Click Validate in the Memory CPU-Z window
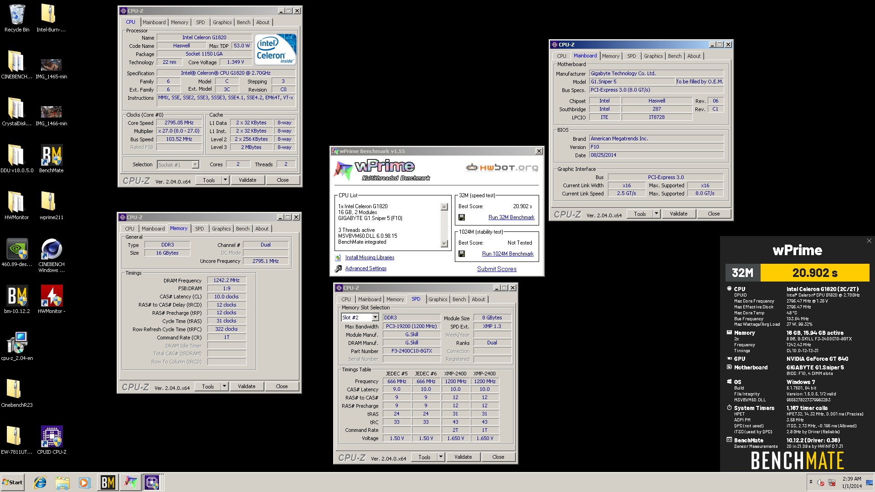 pos(247,386)
